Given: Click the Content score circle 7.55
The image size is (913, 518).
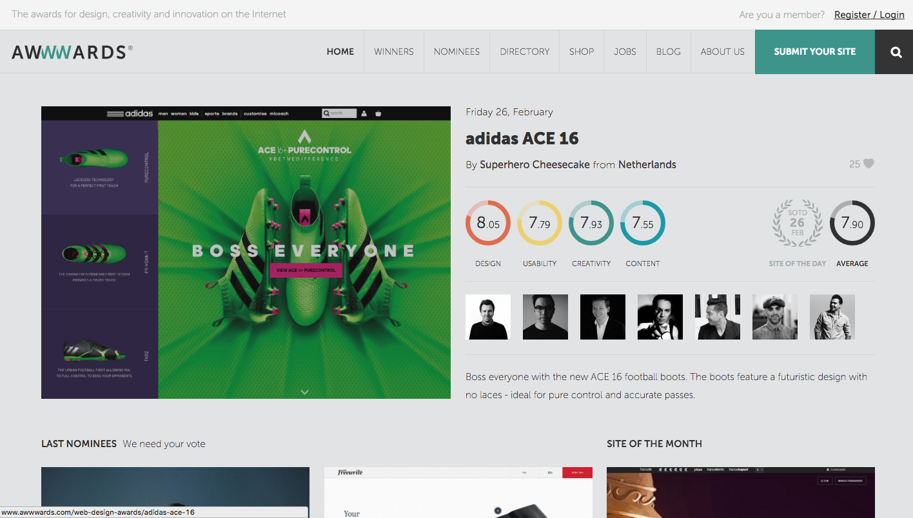Looking at the screenshot, I should (x=643, y=223).
